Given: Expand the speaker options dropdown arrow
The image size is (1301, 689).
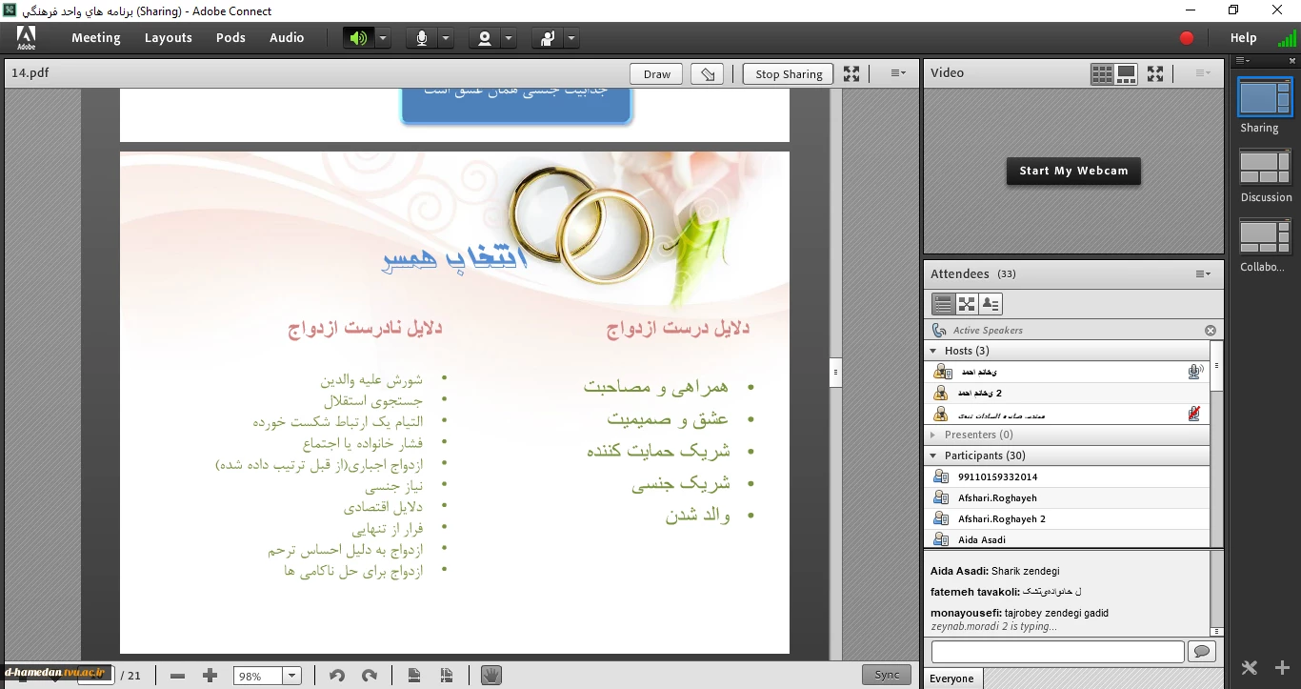Looking at the screenshot, I should pos(382,38).
